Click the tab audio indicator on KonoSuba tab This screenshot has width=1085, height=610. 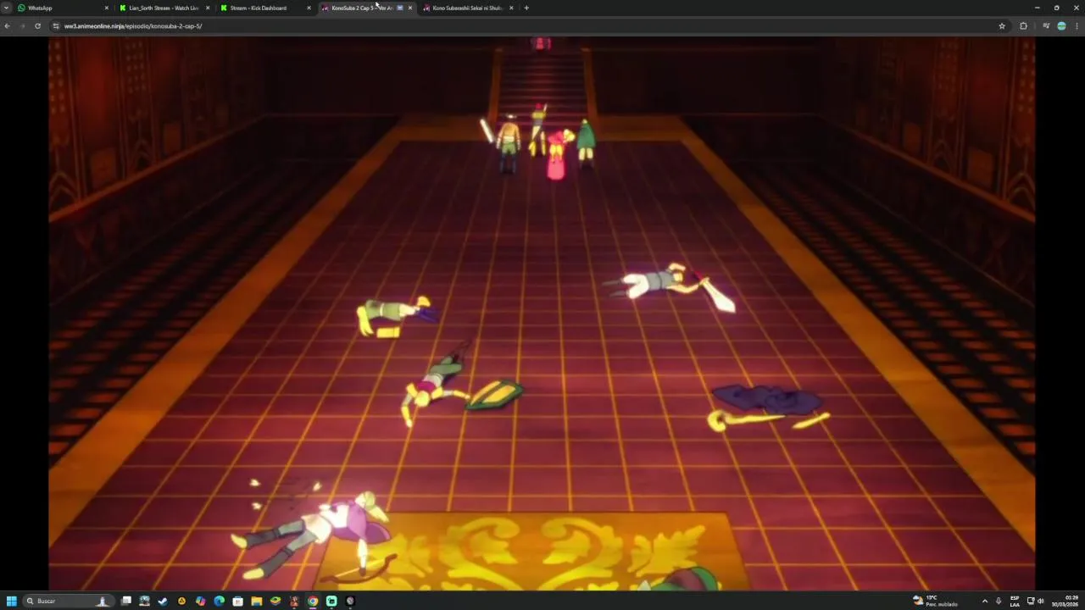click(400, 8)
